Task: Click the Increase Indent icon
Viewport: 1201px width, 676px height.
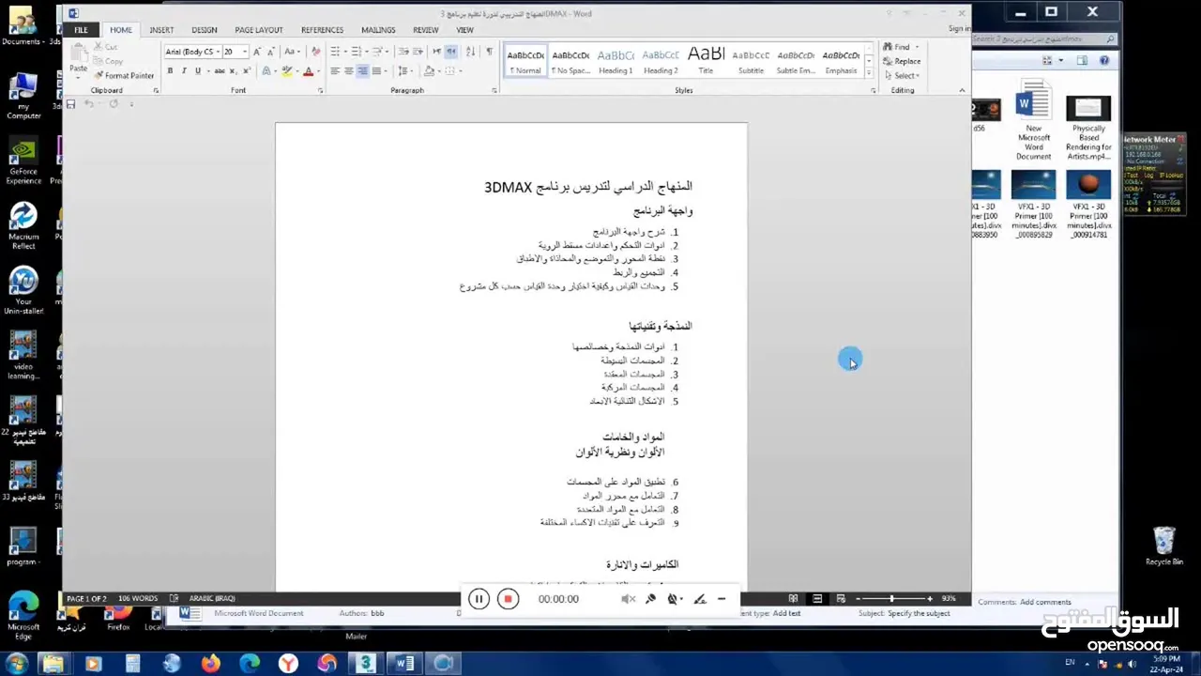Action: click(x=418, y=52)
